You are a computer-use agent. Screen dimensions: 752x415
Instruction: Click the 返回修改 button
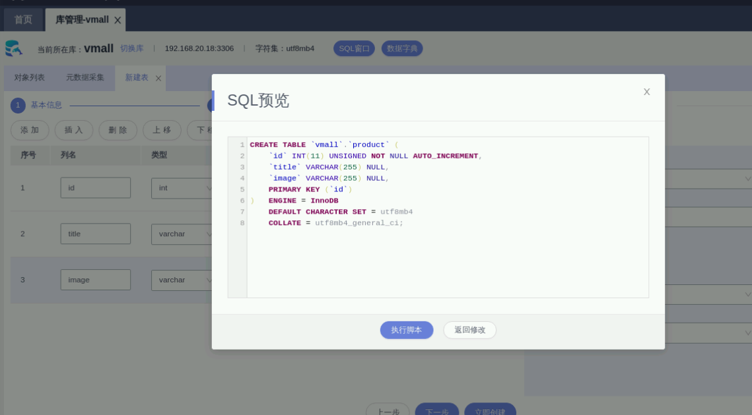(469, 330)
